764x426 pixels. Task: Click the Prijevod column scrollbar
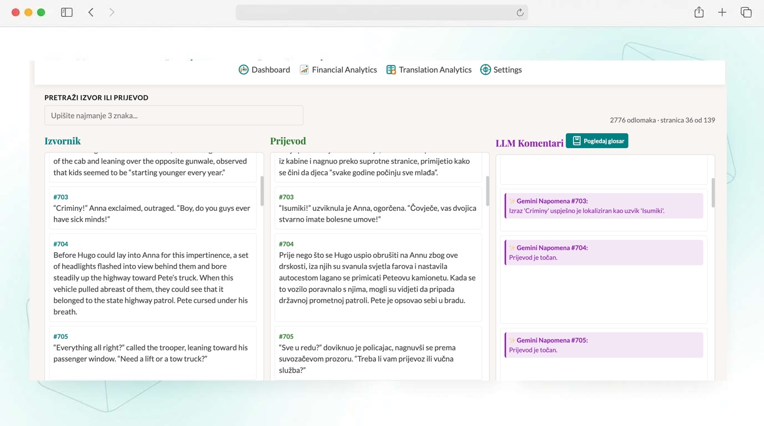[x=487, y=191]
